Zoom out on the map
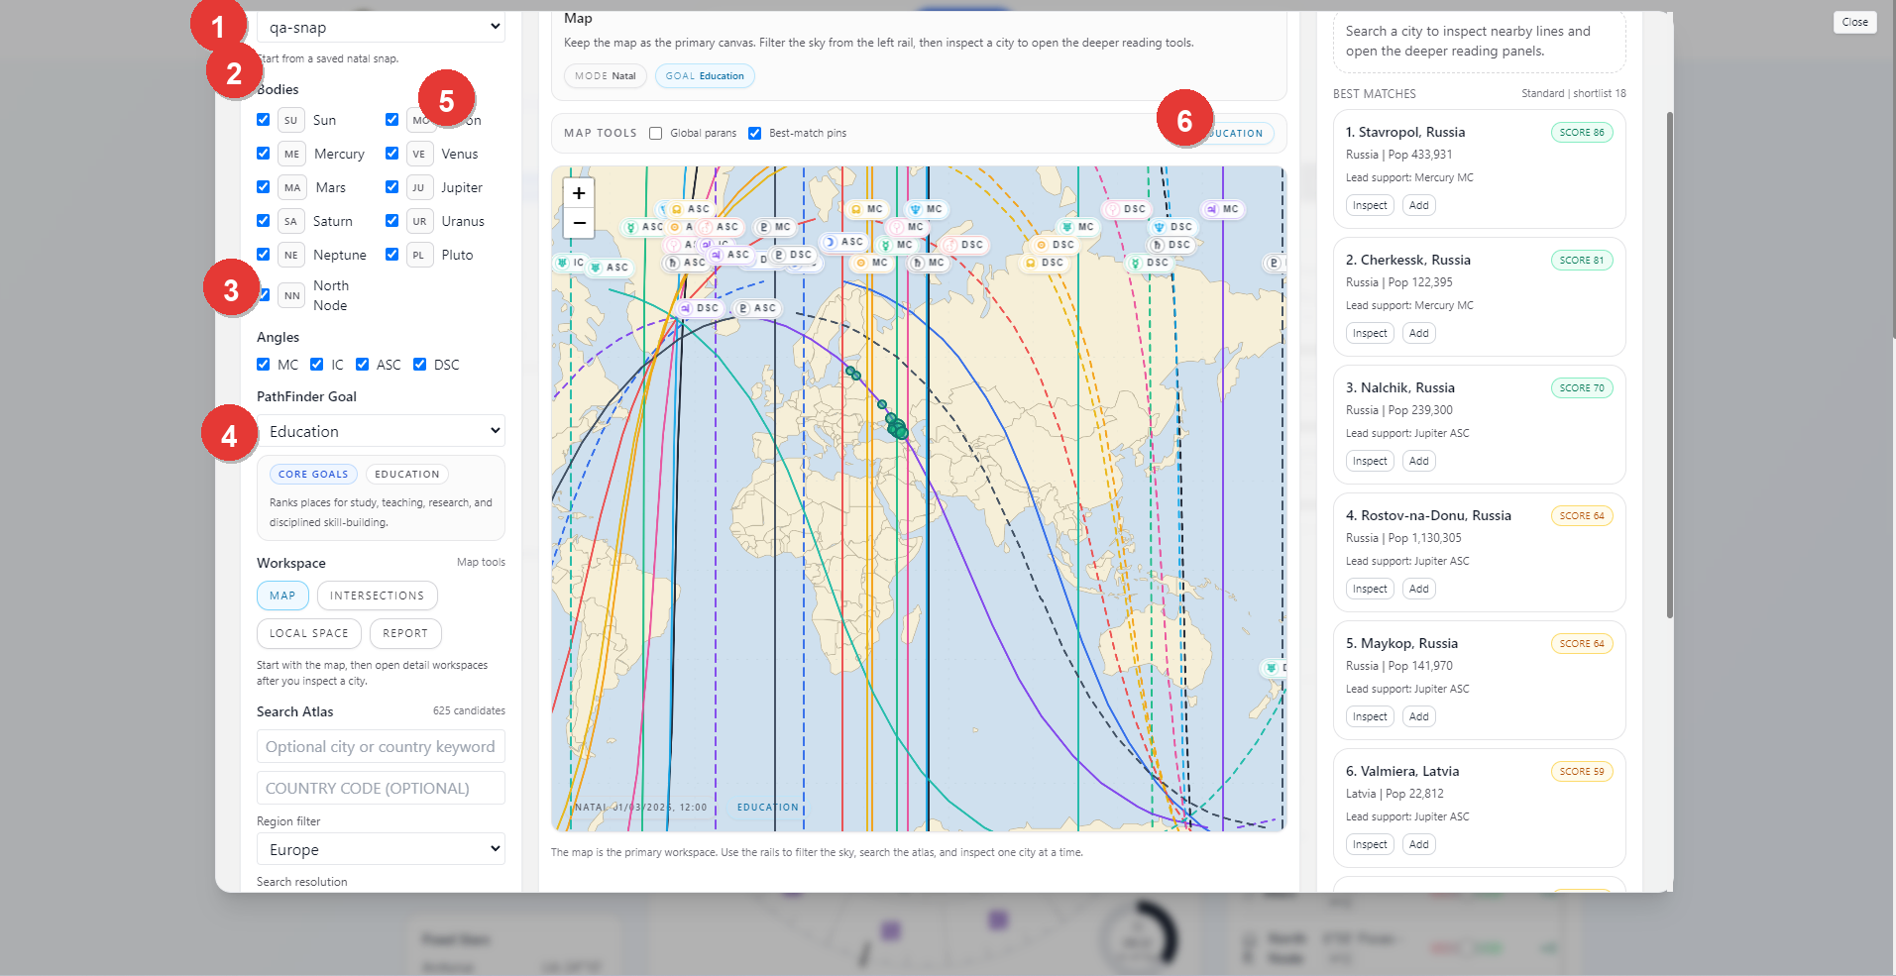The height and width of the screenshot is (976, 1896). click(579, 223)
